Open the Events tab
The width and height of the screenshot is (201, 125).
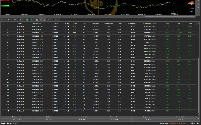point(50,20)
